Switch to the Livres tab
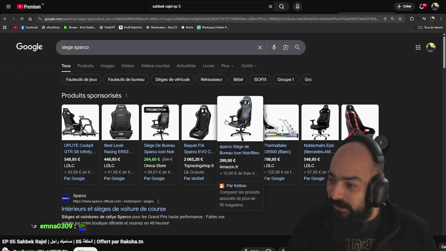This screenshot has height=251, width=446. [208, 66]
